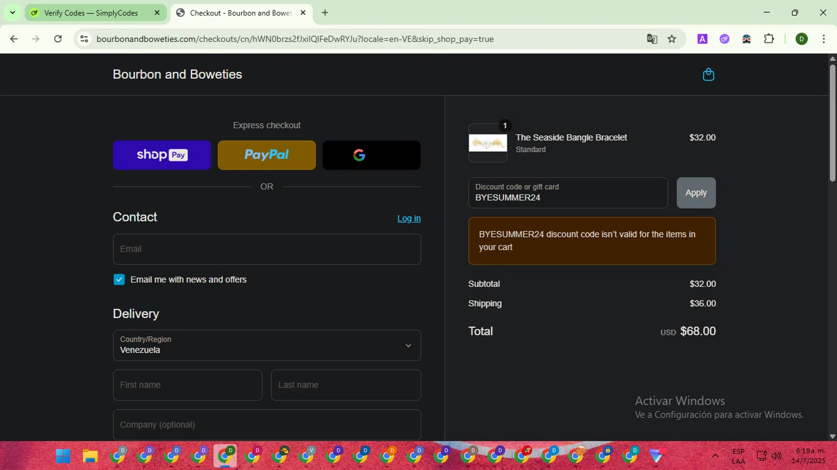Click the discount code field with BYESUMMER24

click(568, 193)
